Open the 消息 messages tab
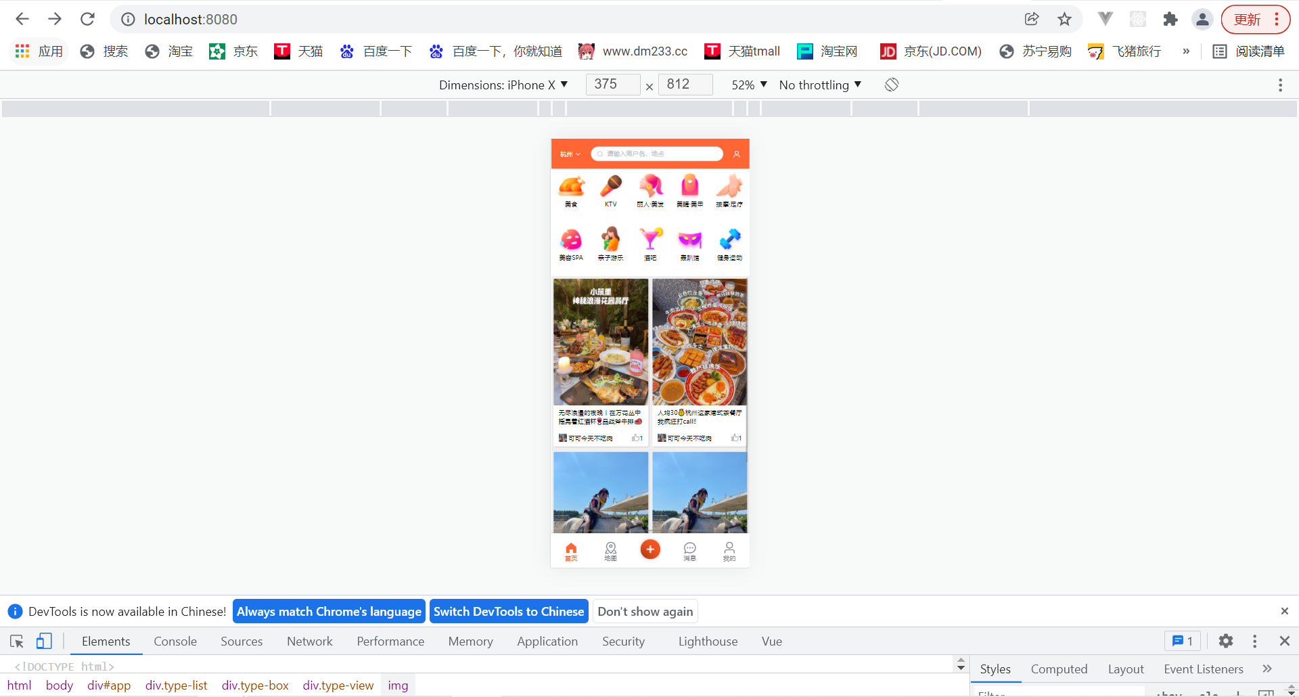Screen dimensions: 1299x697 [x=689, y=552]
